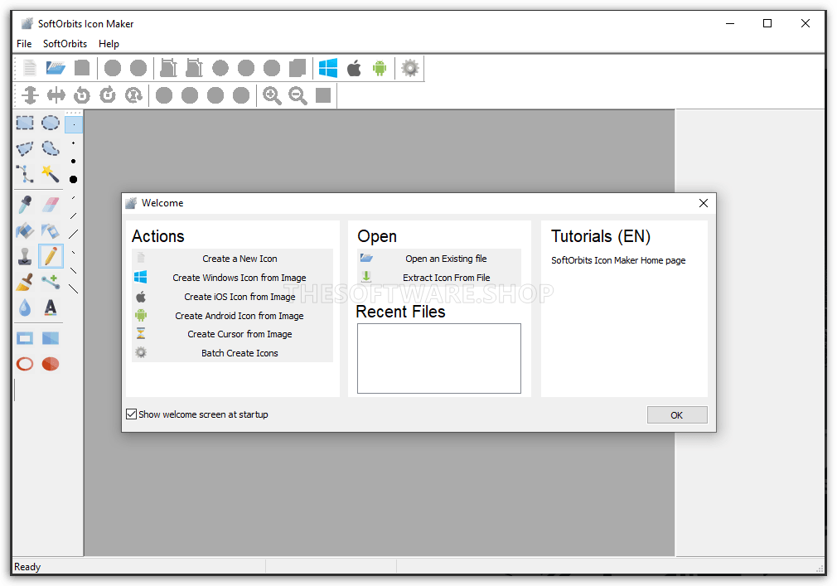Select the pencil tool

point(51,256)
